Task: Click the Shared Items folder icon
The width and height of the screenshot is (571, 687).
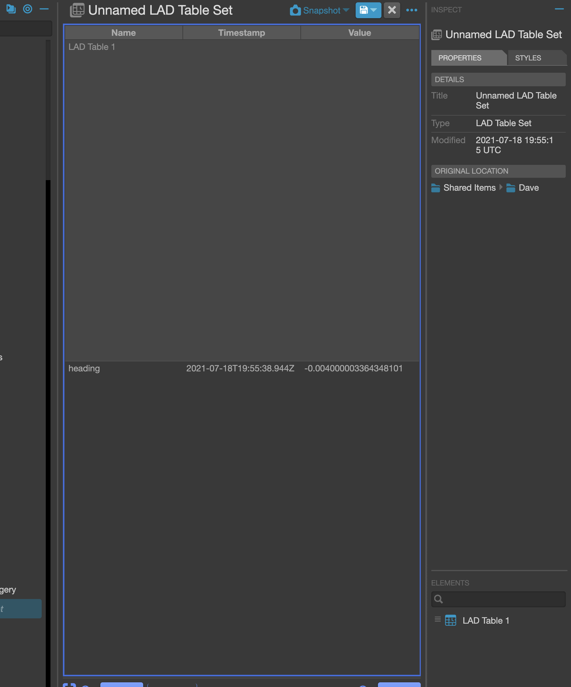Action: coord(436,188)
